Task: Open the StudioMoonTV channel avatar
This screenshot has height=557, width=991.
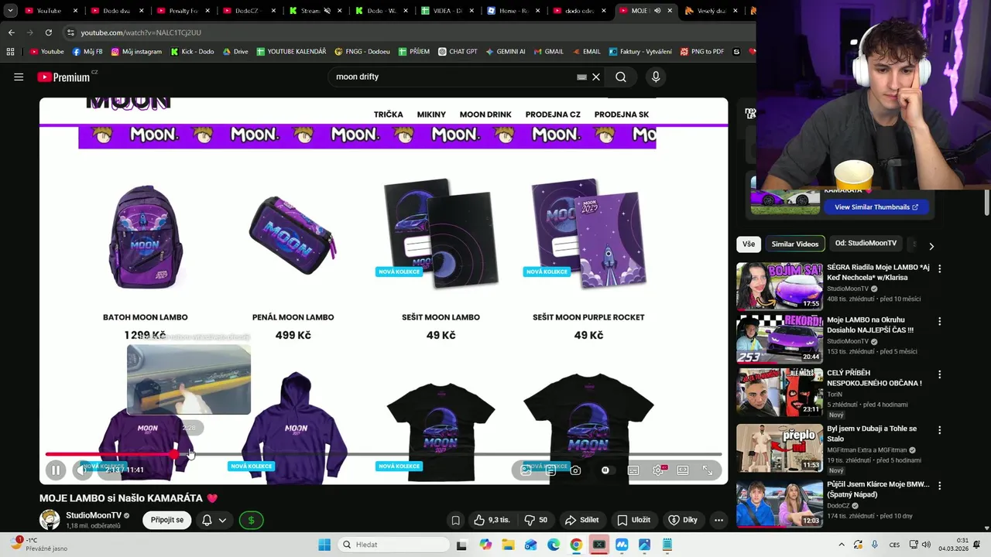Action: [x=50, y=520]
